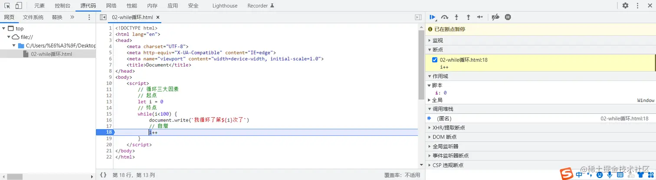Open the 安全 Security tab
This screenshot has width=656, height=180.
tap(193, 6)
